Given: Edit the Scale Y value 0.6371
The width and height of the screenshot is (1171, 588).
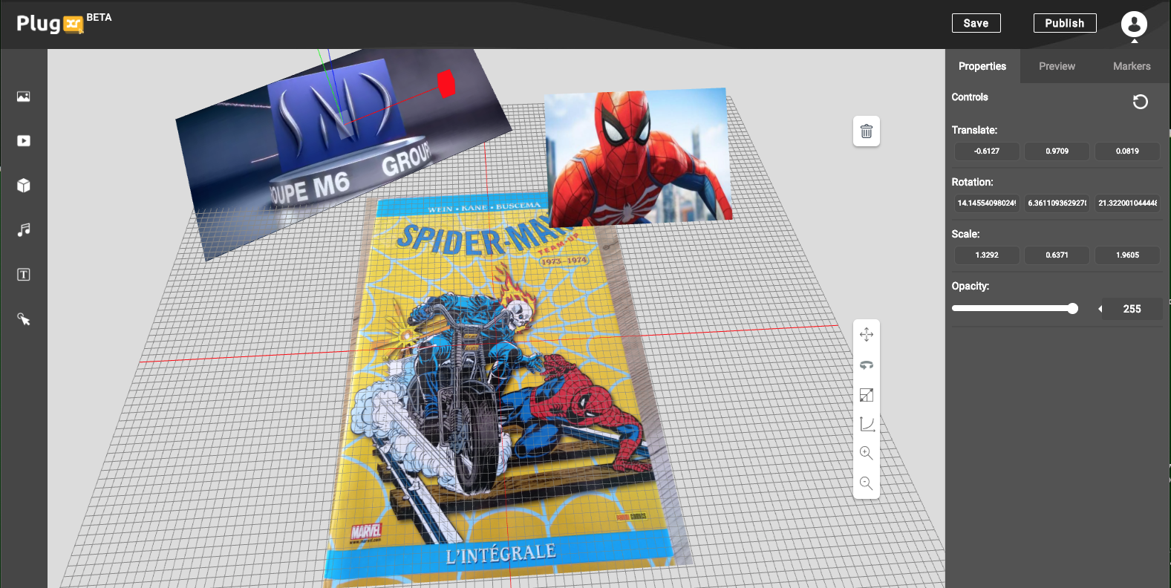Looking at the screenshot, I should pyautogui.click(x=1057, y=255).
